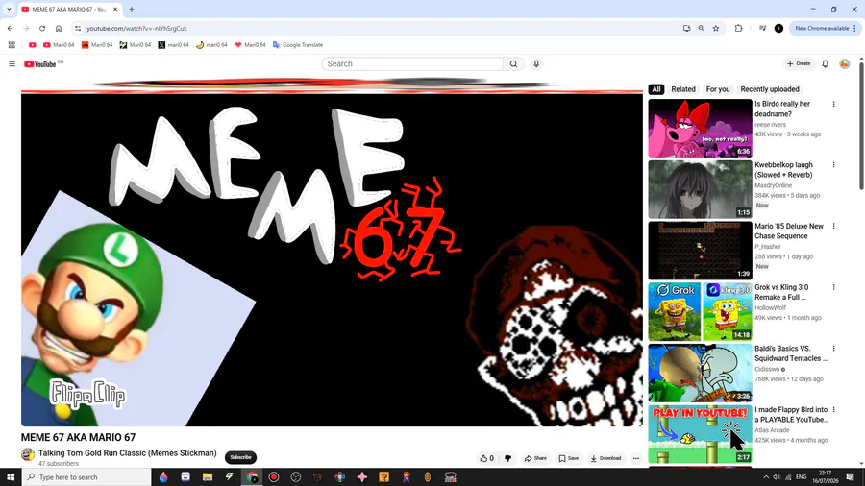
Task: Open options for Grok vs Kling video
Action: pos(833,287)
